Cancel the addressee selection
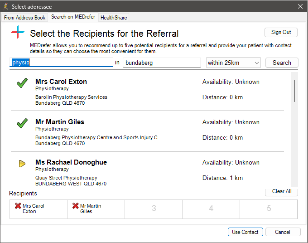The width and height of the screenshot is (308, 243). (283, 232)
